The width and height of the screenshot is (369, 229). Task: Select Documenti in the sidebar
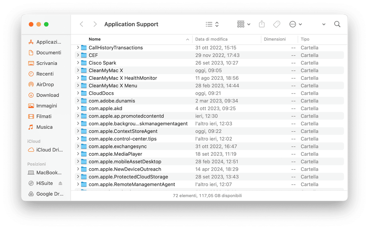(x=49, y=53)
